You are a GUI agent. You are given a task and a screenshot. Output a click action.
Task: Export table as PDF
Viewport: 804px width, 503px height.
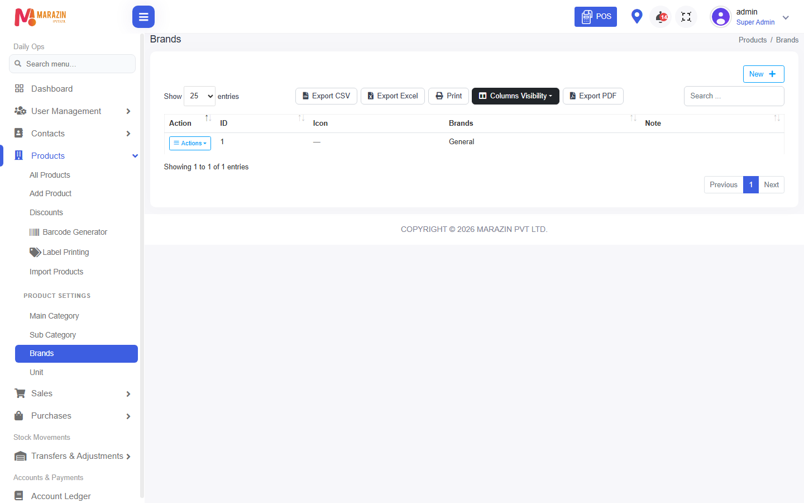pyautogui.click(x=593, y=96)
